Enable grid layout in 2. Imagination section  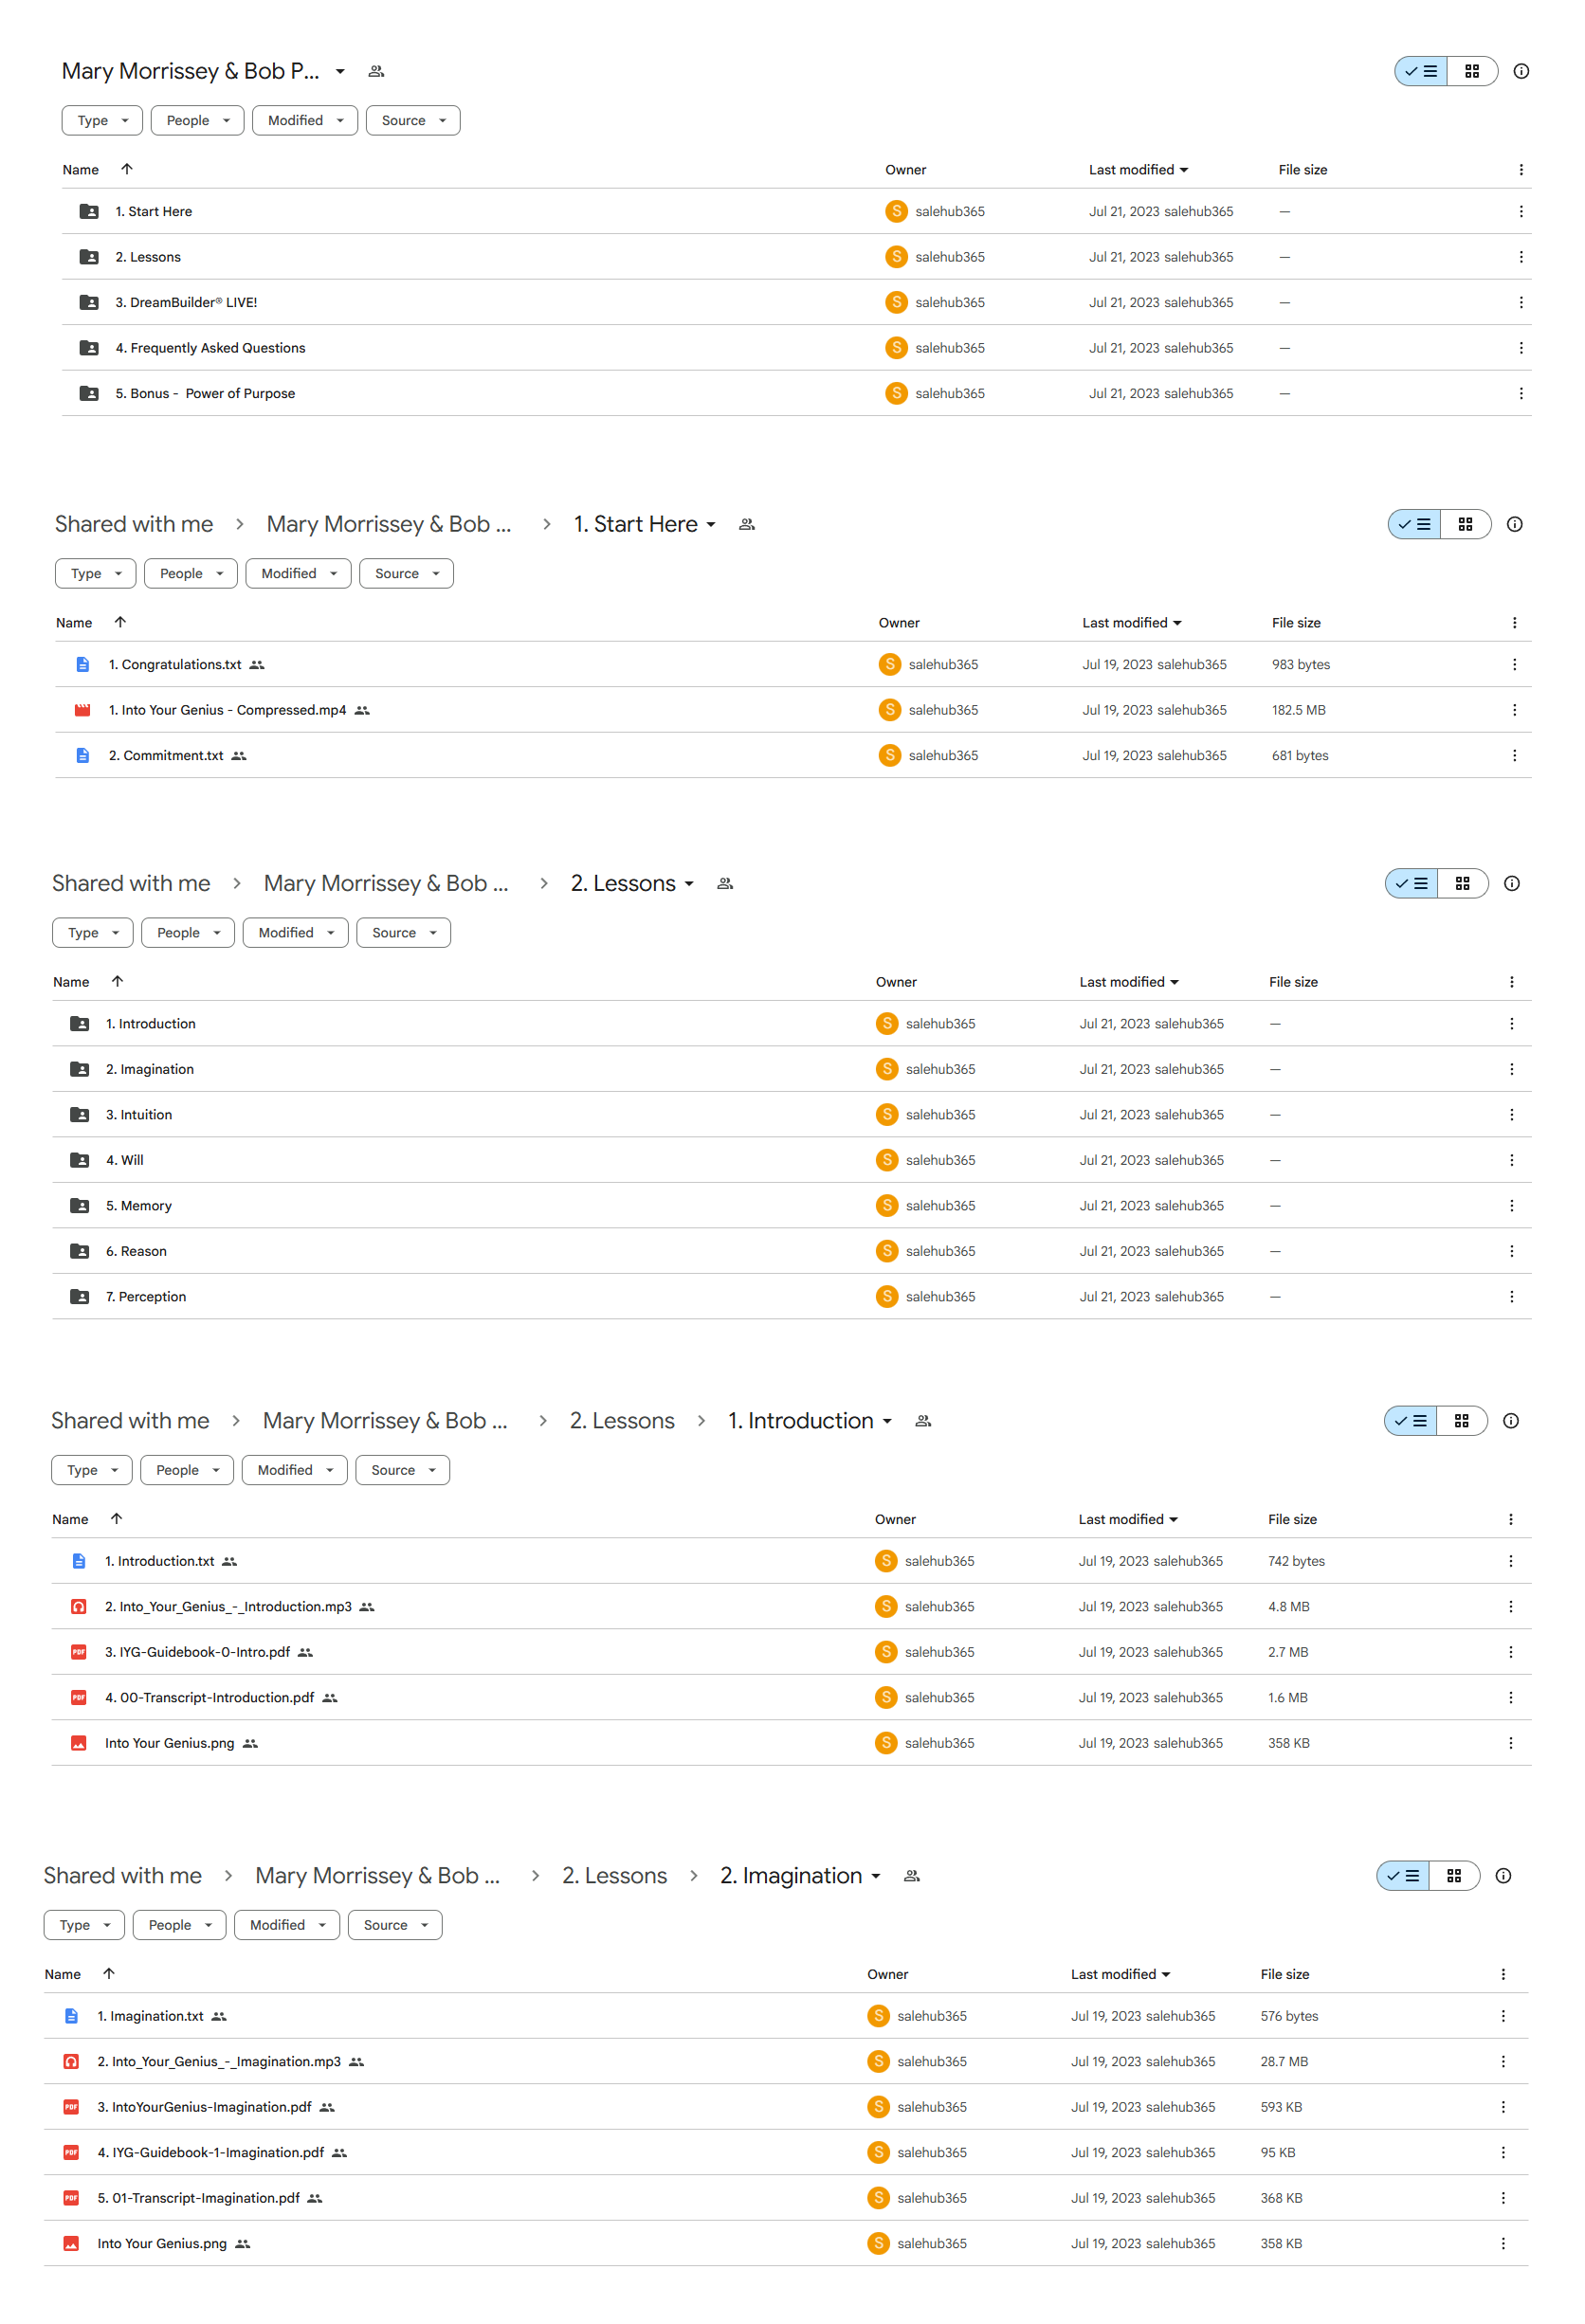point(1454,1875)
